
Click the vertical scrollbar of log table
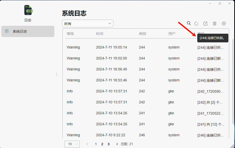[233, 81]
